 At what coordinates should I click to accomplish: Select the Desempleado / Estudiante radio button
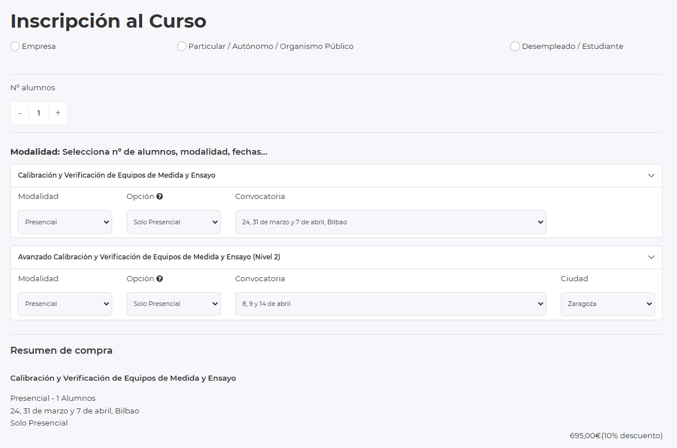click(515, 47)
